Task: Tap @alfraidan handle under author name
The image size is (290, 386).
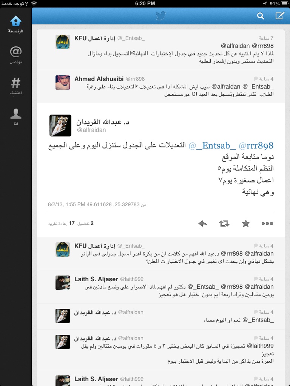Action: tap(91, 130)
